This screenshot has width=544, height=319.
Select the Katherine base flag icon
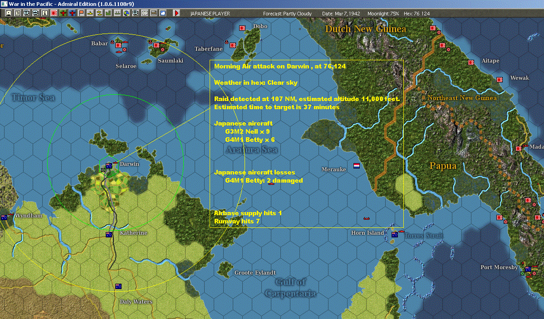point(109,235)
